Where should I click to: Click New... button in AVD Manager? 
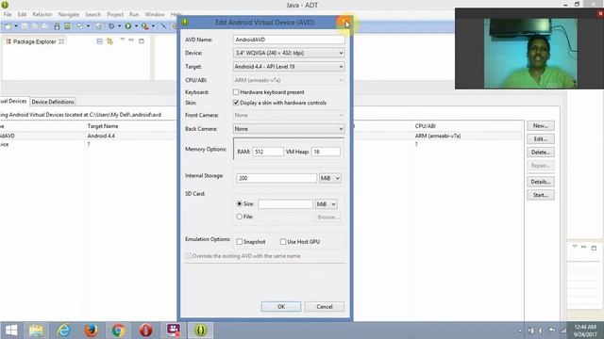tap(541, 125)
